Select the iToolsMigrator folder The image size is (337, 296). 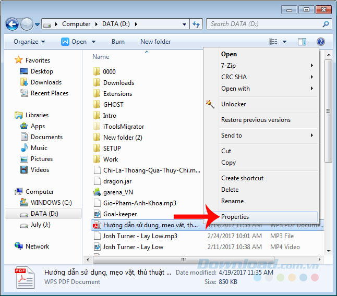click(x=124, y=127)
